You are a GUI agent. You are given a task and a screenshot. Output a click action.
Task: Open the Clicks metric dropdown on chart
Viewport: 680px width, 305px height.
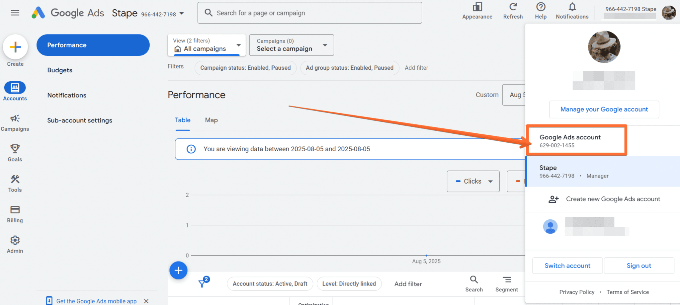click(x=473, y=181)
